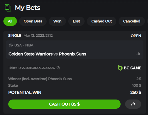This screenshot has height=115, width=148.
Task: Switch to the Open Bets tab
Action: [x=33, y=21]
